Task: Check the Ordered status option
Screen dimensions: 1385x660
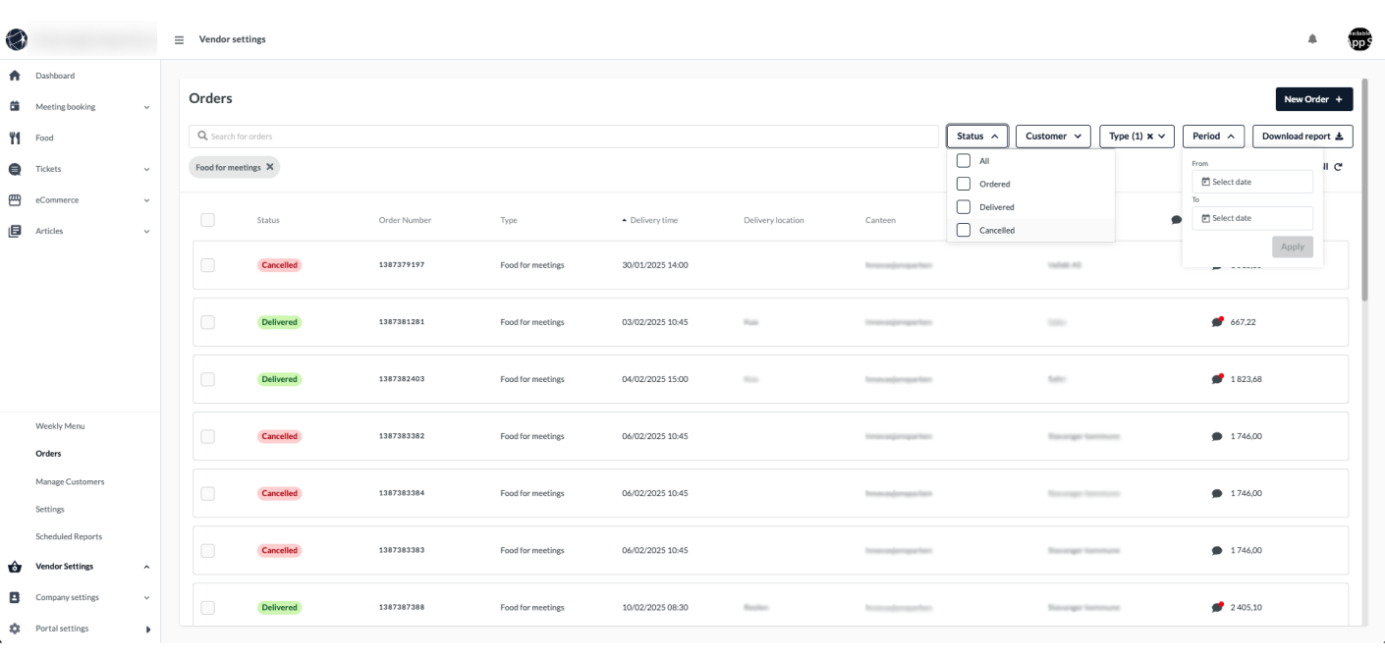Action: 964,184
